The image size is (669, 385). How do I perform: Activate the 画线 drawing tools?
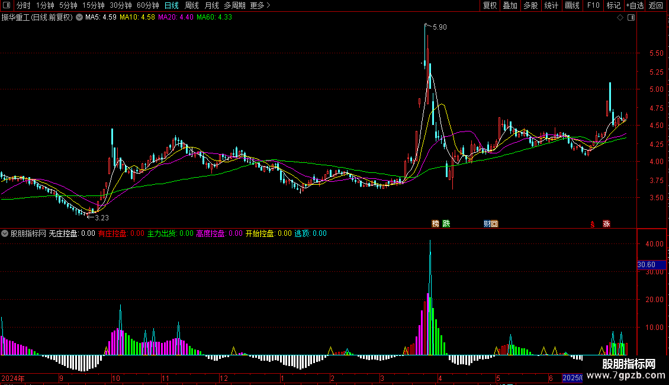click(572, 5)
